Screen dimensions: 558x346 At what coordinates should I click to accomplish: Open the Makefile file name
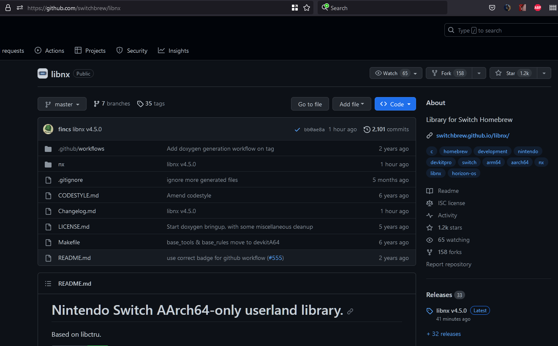(69, 242)
